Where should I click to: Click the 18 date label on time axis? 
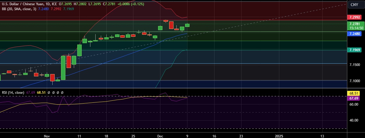(x=106, y=136)
